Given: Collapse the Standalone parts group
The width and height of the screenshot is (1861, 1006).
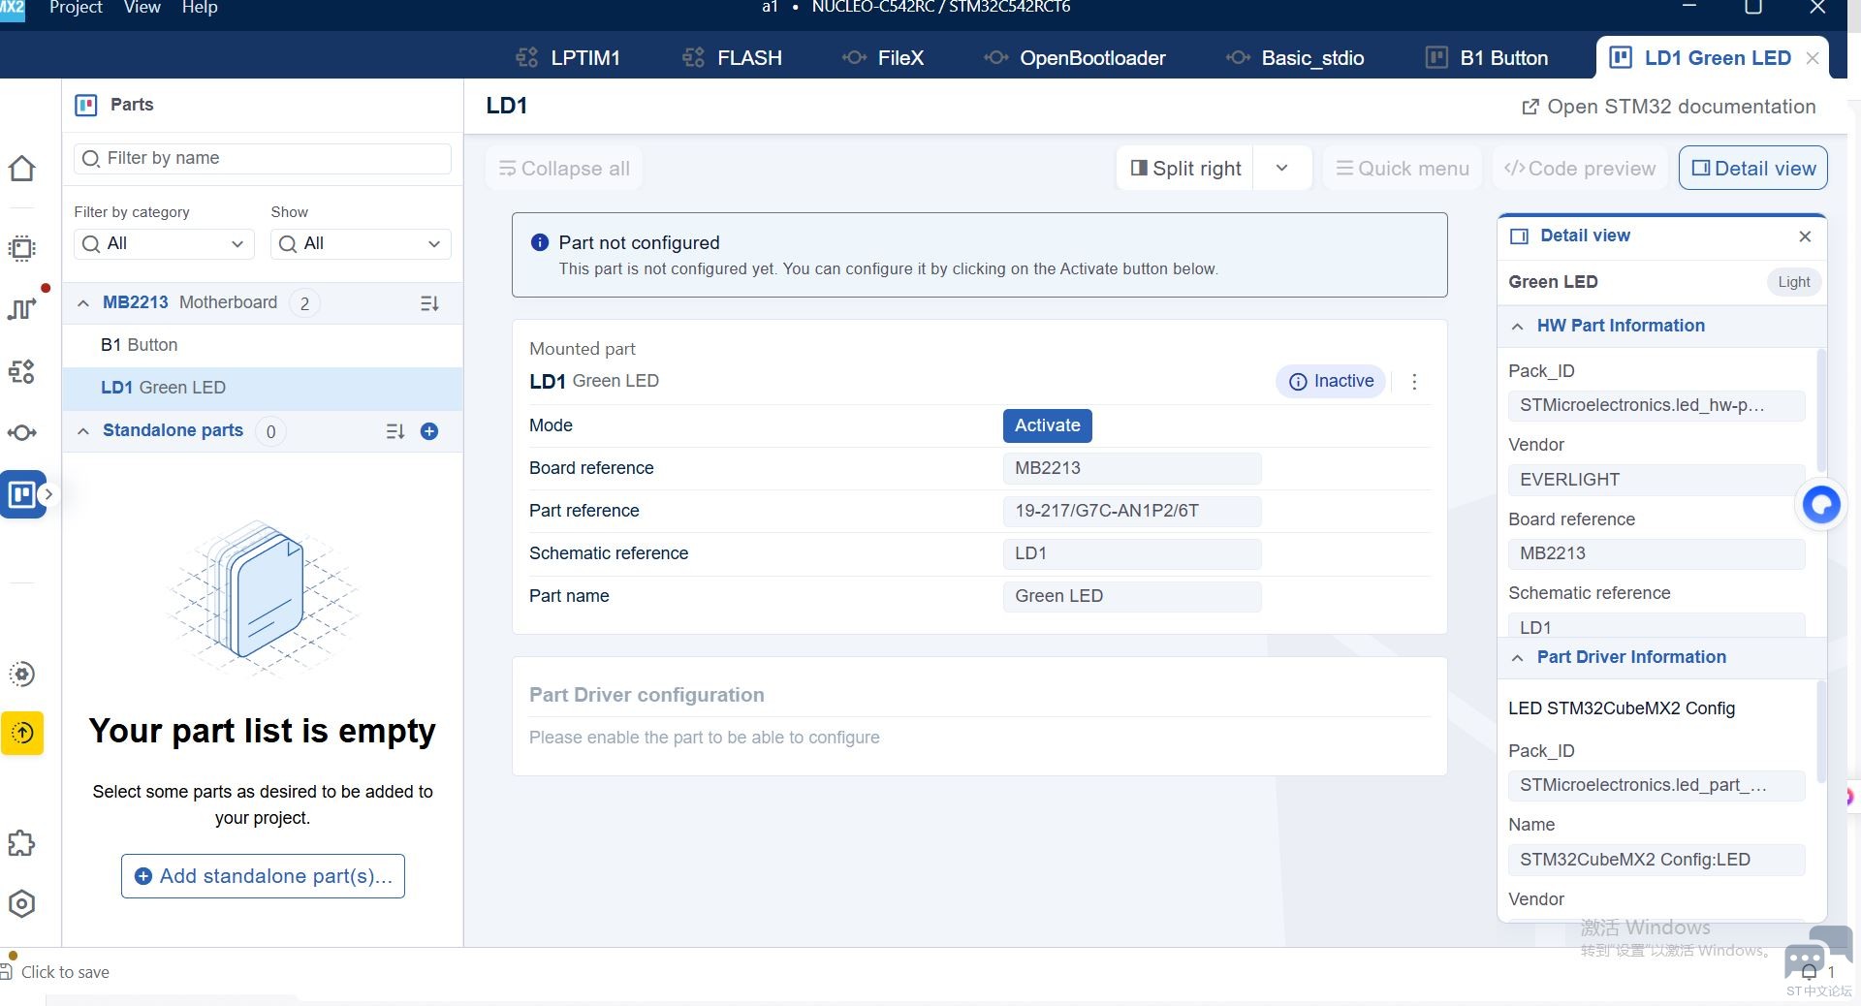Looking at the screenshot, I should coord(83,431).
